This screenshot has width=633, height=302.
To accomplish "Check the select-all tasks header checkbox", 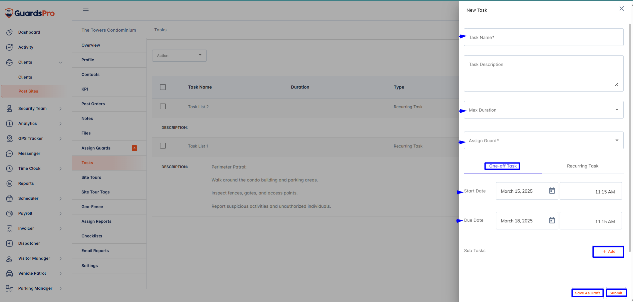I will pos(163,87).
